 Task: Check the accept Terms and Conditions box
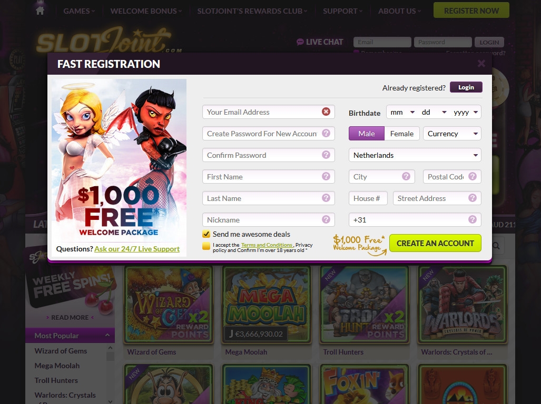pyautogui.click(x=206, y=246)
